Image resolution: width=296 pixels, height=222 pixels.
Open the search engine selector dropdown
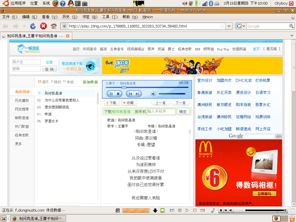tap(241, 26)
